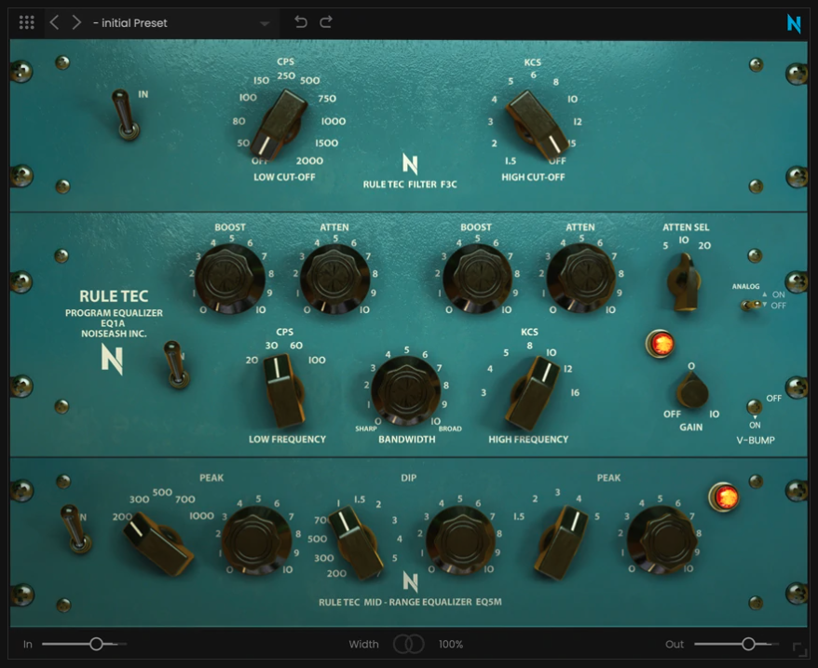This screenshot has width=818, height=668.
Task: Click the high frequency Boost knob
Action: (x=477, y=279)
